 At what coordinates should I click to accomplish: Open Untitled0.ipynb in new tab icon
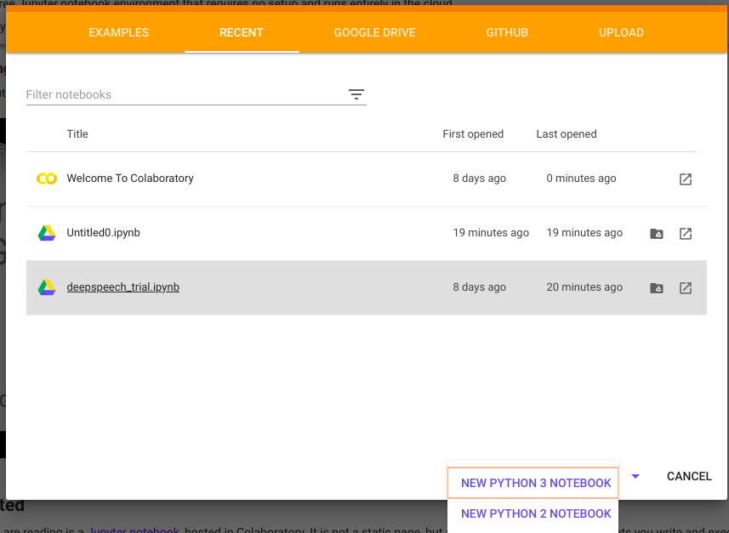pyautogui.click(x=686, y=233)
